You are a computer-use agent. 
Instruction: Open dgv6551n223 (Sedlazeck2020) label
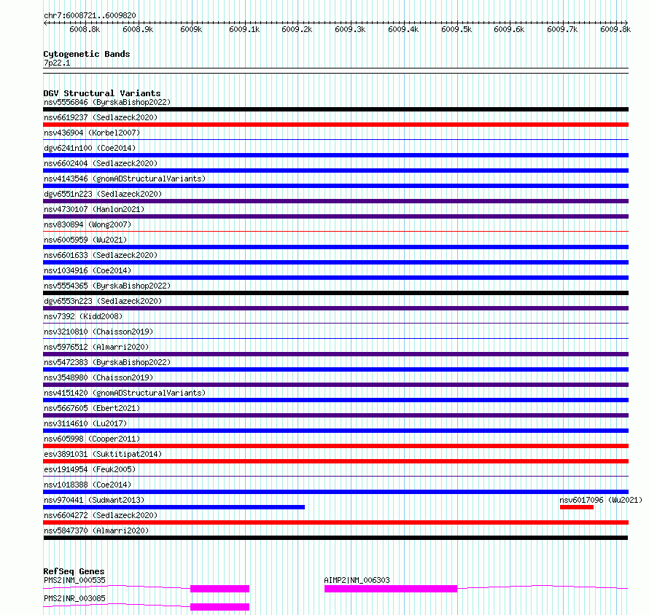pos(103,194)
